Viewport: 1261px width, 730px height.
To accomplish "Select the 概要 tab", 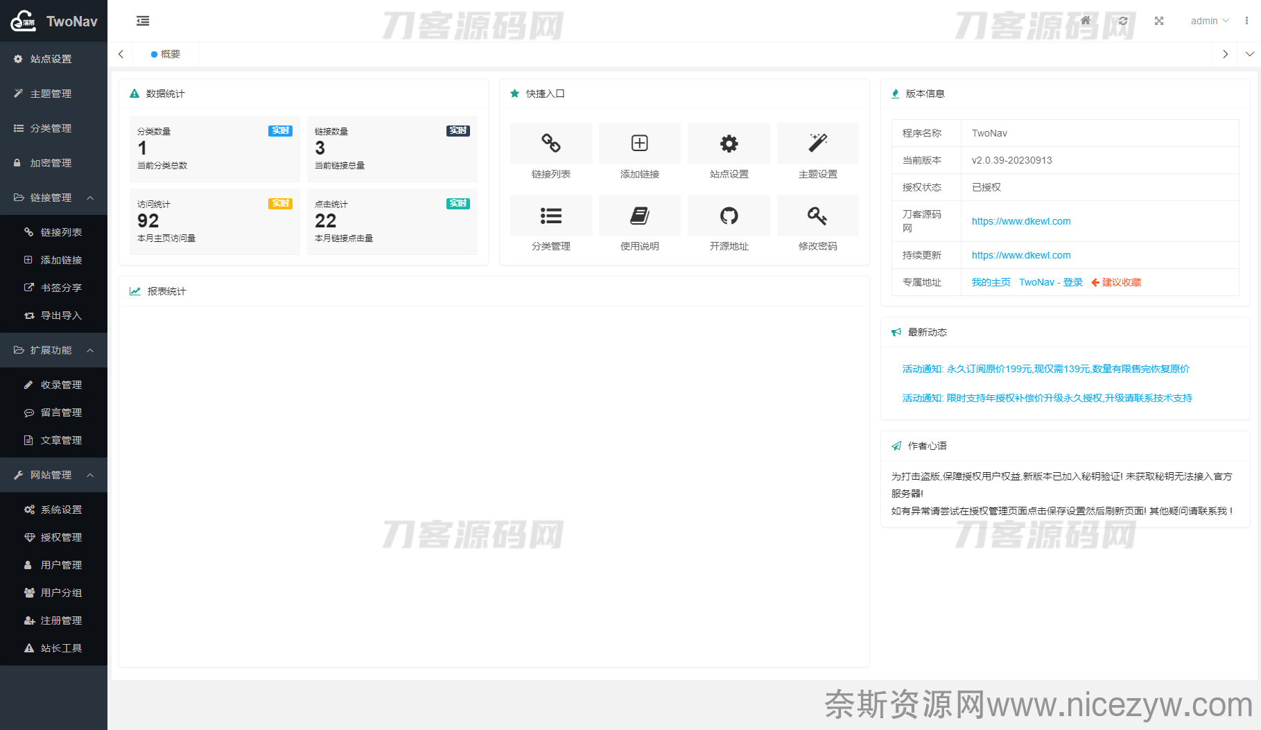I will click(166, 54).
